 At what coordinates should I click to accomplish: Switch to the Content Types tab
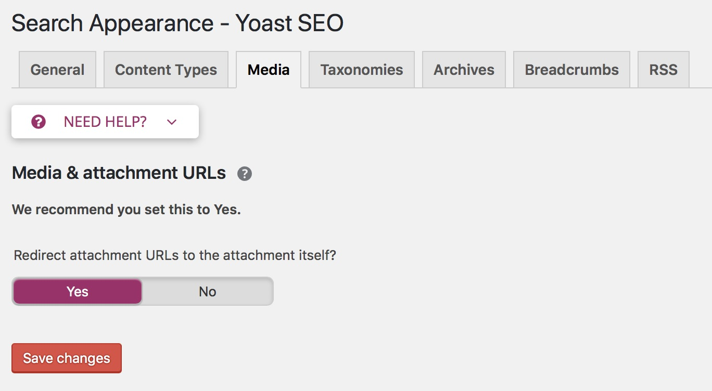pos(166,70)
